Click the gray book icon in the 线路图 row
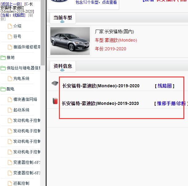The width and height of the screenshot is (188, 186). pyautogui.click(x=55, y=83)
